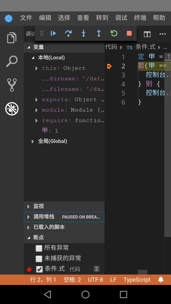Image resolution: width=171 pixels, height=304 pixels.
Task: Stop debugging with the red square icon
Action: click(x=129, y=33)
